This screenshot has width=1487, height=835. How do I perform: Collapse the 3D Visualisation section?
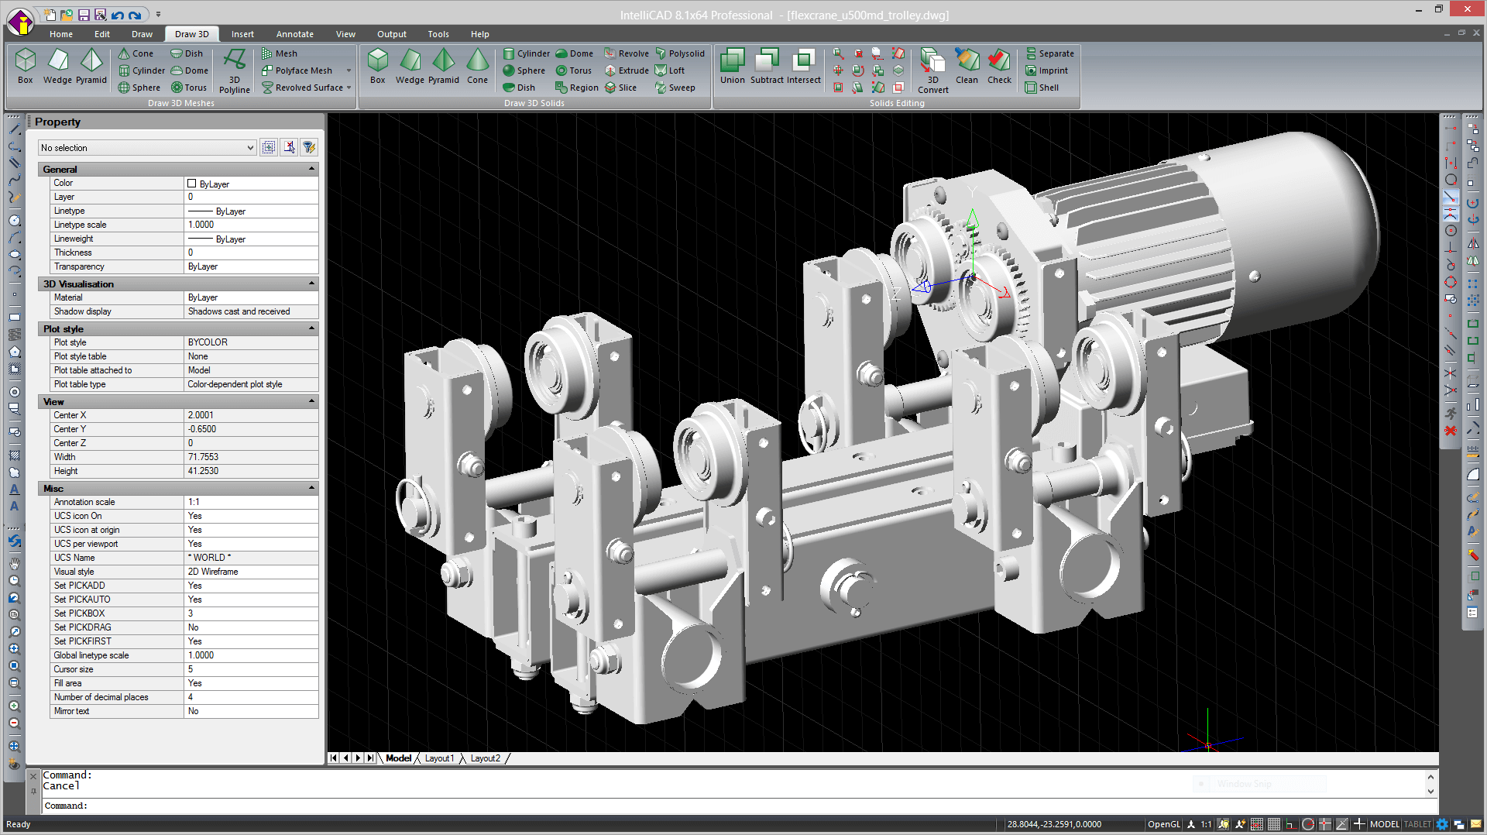(312, 283)
